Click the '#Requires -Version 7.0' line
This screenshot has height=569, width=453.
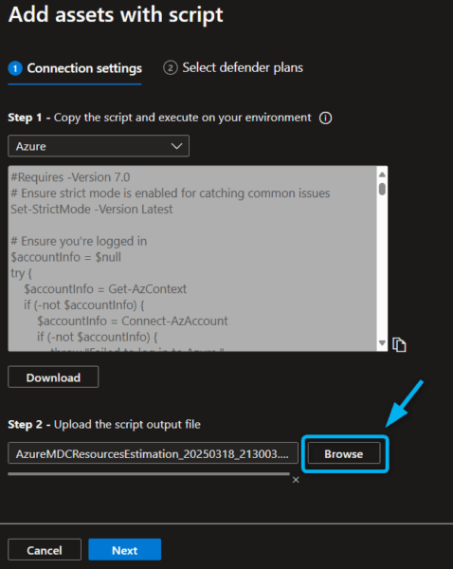pos(70,177)
